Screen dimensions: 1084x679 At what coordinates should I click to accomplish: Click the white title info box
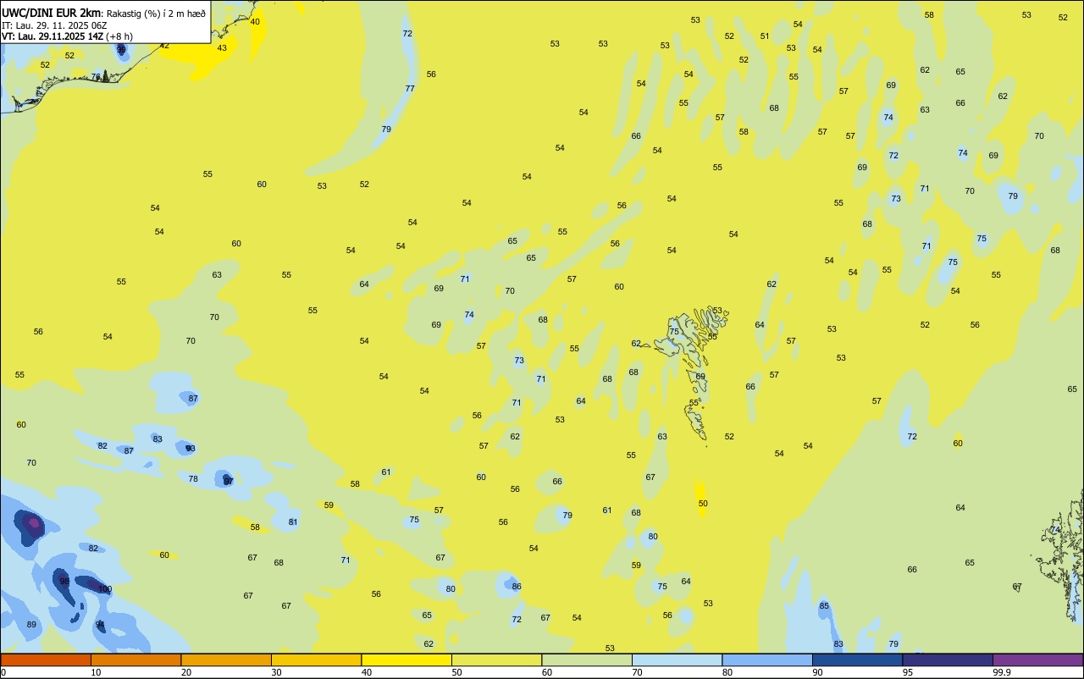click(x=105, y=21)
